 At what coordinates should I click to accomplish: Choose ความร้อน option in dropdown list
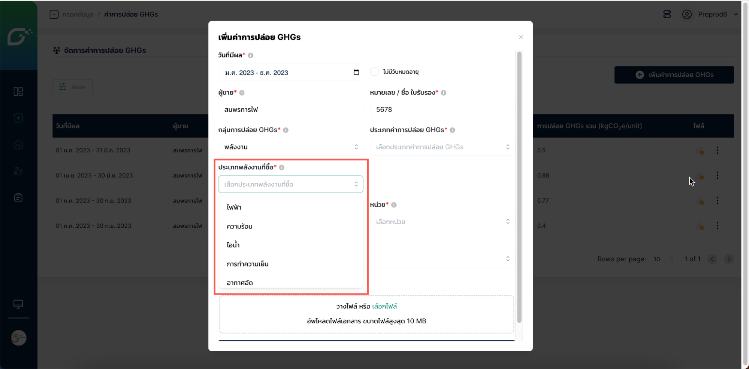(240, 227)
